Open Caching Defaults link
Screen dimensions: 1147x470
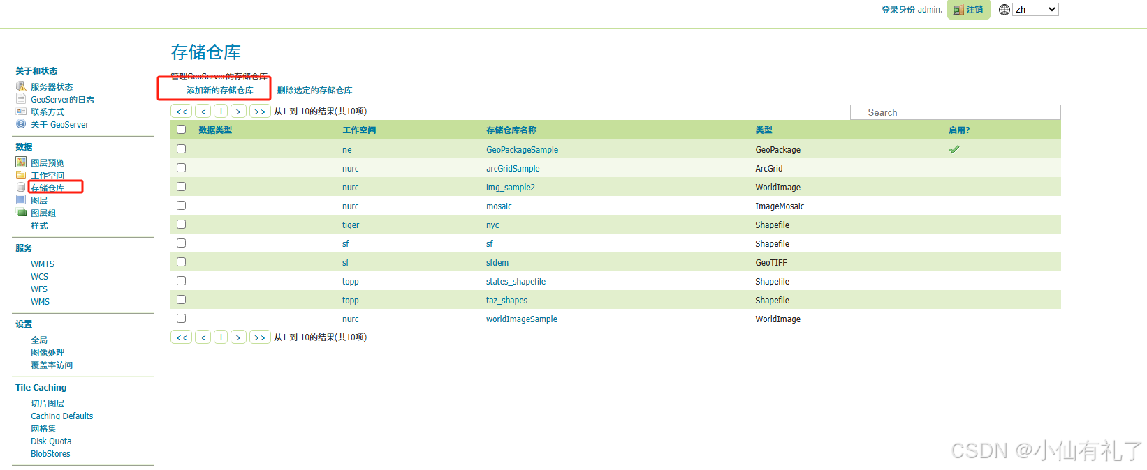point(61,416)
